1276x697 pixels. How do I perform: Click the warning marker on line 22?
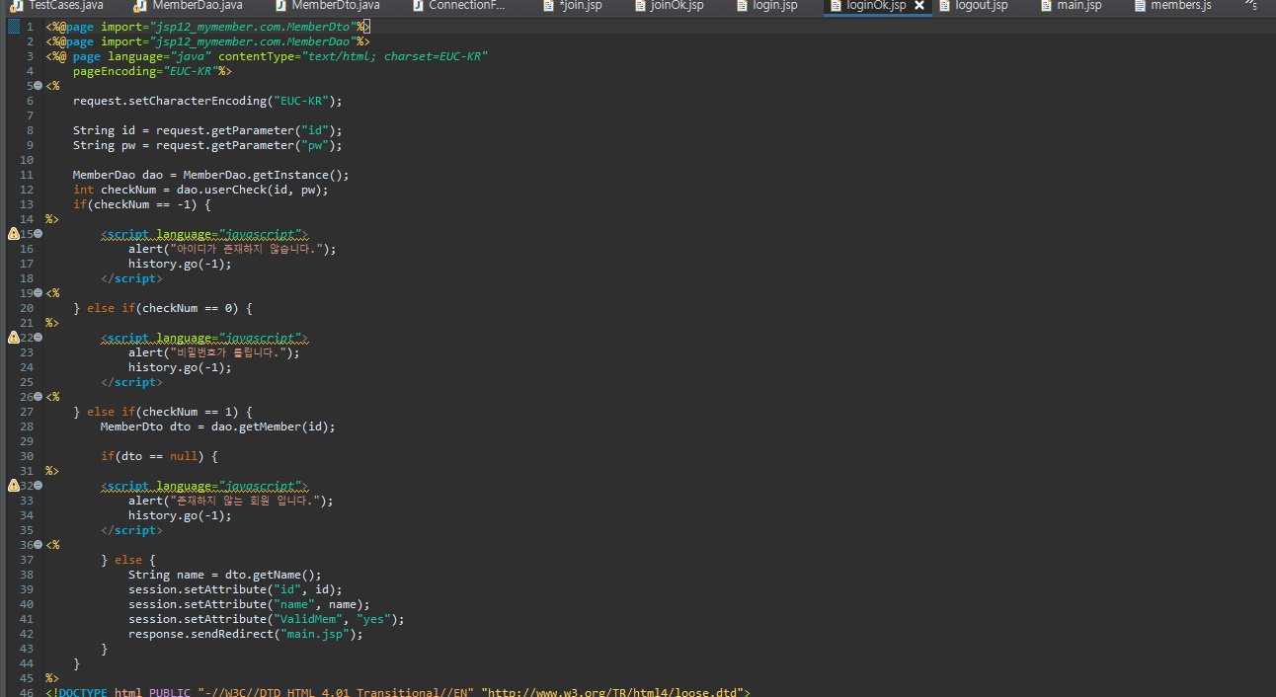(x=13, y=338)
